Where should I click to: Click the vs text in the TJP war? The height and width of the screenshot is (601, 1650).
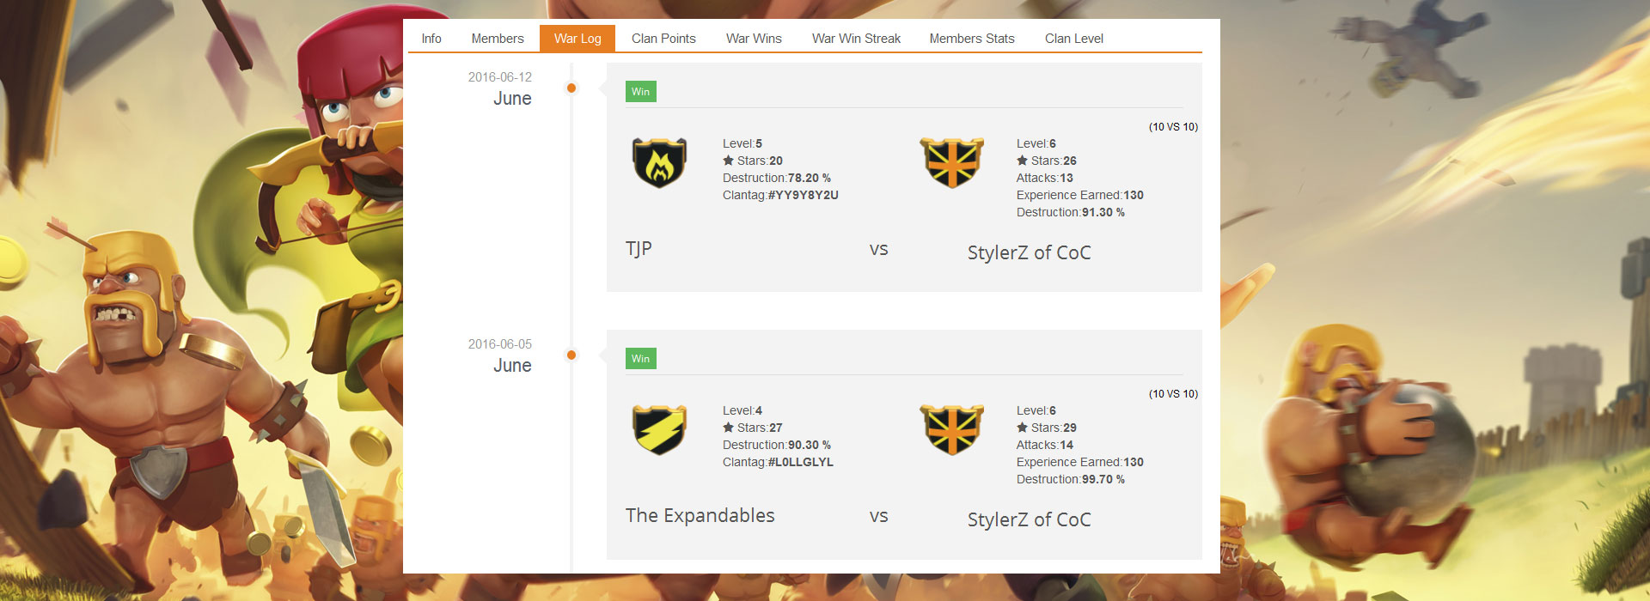point(878,250)
